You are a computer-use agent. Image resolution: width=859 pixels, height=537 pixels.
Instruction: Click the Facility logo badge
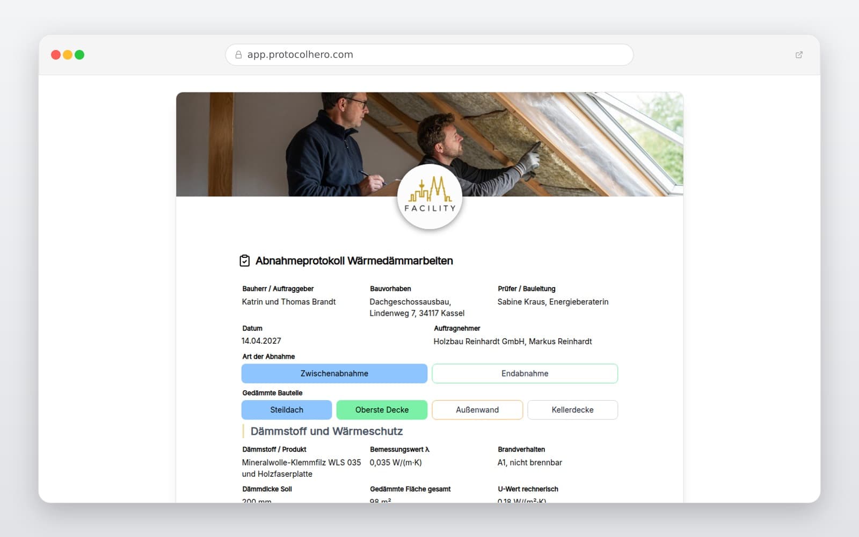click(429, 197)
